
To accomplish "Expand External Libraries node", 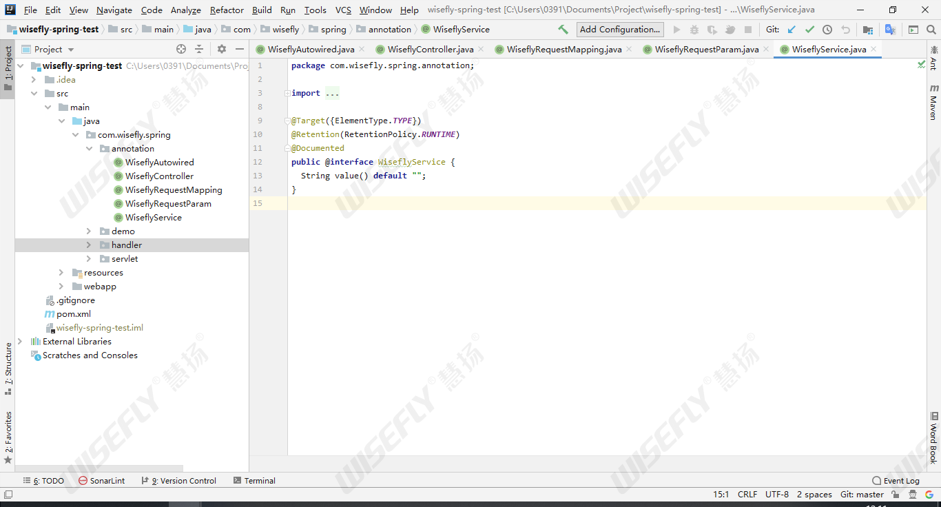I will pos(20,342).
